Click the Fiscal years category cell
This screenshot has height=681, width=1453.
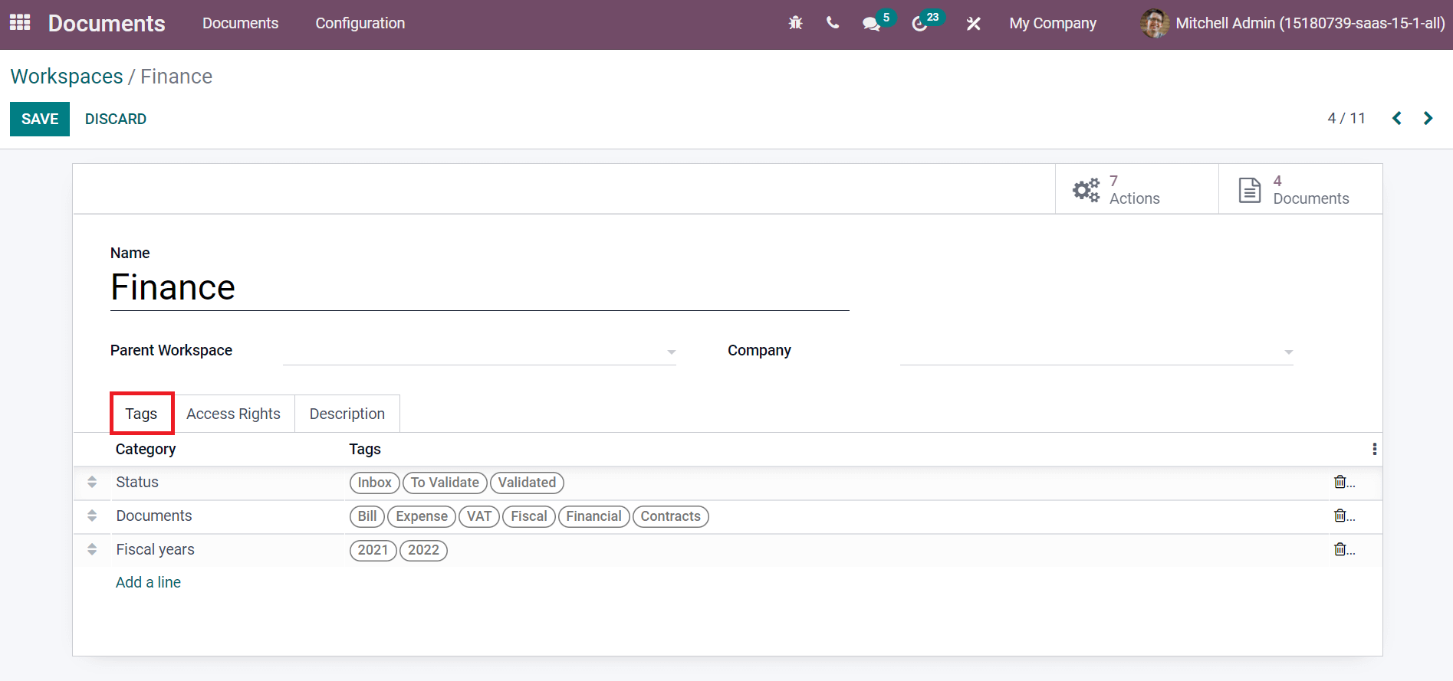pyautogui.click(x=228, y=549)
